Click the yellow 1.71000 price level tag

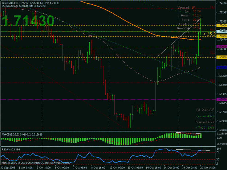pos(222,36)
